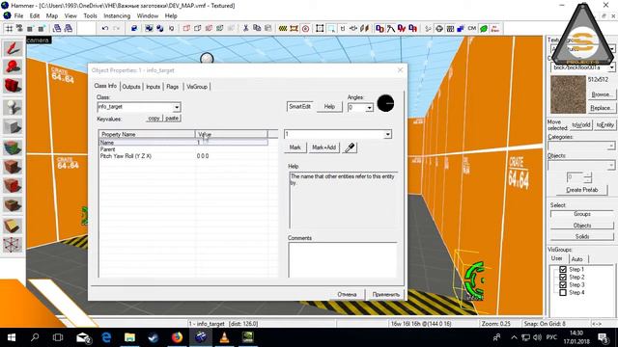Image resolution: width=618 pixels, height=347 pixels.
Task: Click the CM collision toolbar icon
Action: tap(472, 28)
